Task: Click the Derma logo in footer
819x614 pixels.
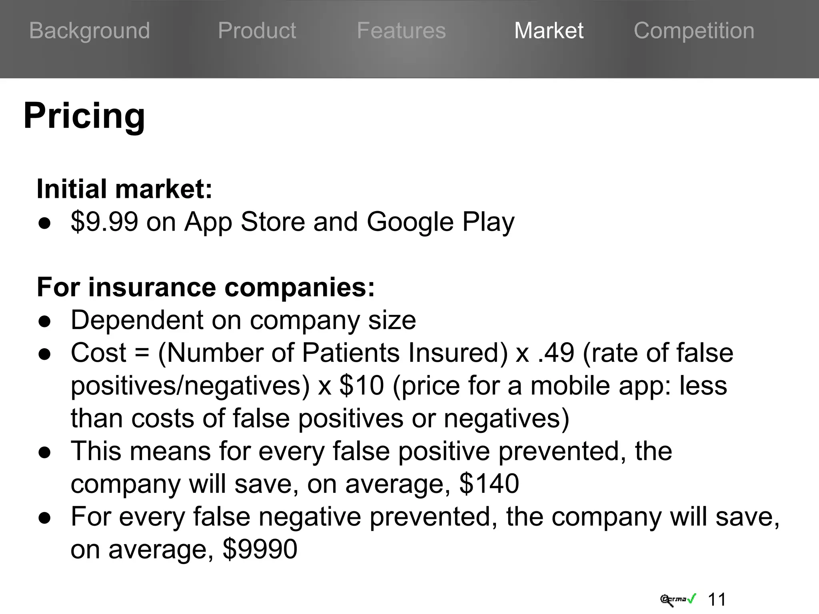Action: 678,600
